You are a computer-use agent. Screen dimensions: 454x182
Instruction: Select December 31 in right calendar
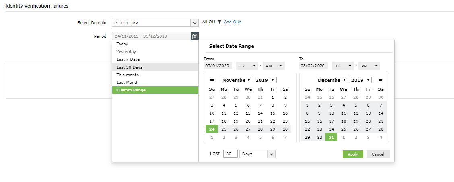coord(331,137)
